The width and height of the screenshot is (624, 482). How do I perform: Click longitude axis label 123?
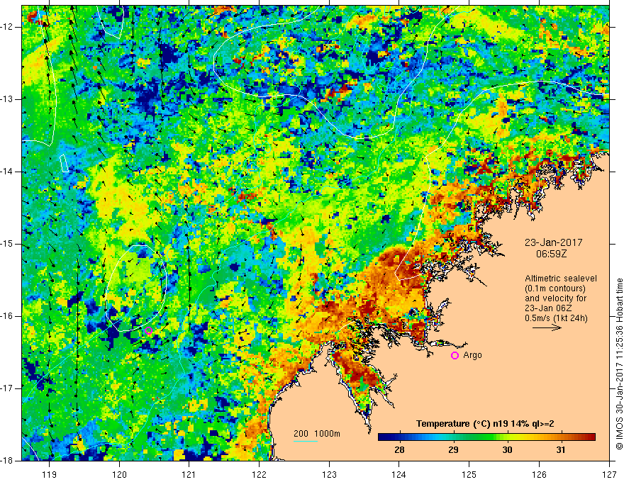coord(329,474)
